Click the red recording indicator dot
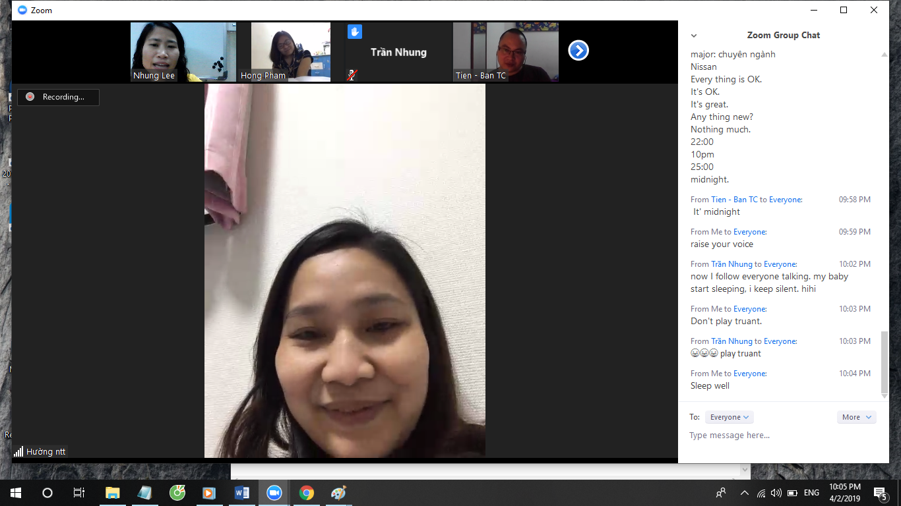This screenshot has height=506, width=901. tap(30, 97)
